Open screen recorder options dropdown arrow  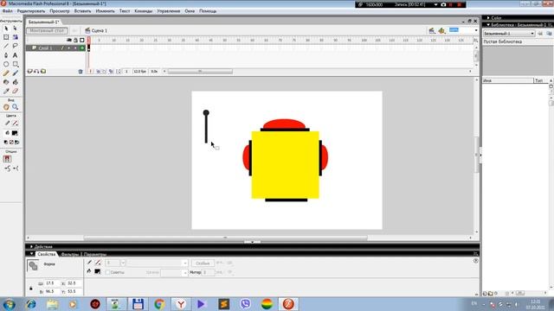[435, 4]
